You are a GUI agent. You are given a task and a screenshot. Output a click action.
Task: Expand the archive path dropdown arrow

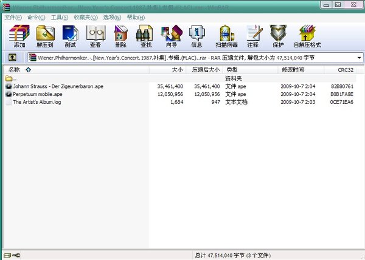(x=359, y=58)
